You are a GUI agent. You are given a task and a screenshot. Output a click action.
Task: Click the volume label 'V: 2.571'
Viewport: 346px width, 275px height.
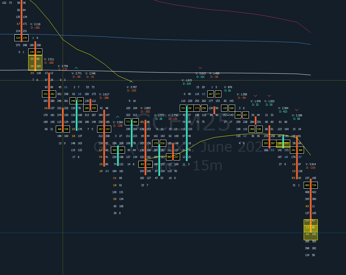pos(159,115)
